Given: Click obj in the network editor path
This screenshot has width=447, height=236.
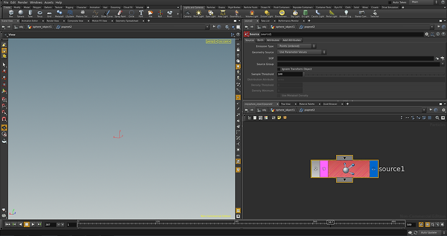Looking at the screenshot, I should tap(264, 110).
